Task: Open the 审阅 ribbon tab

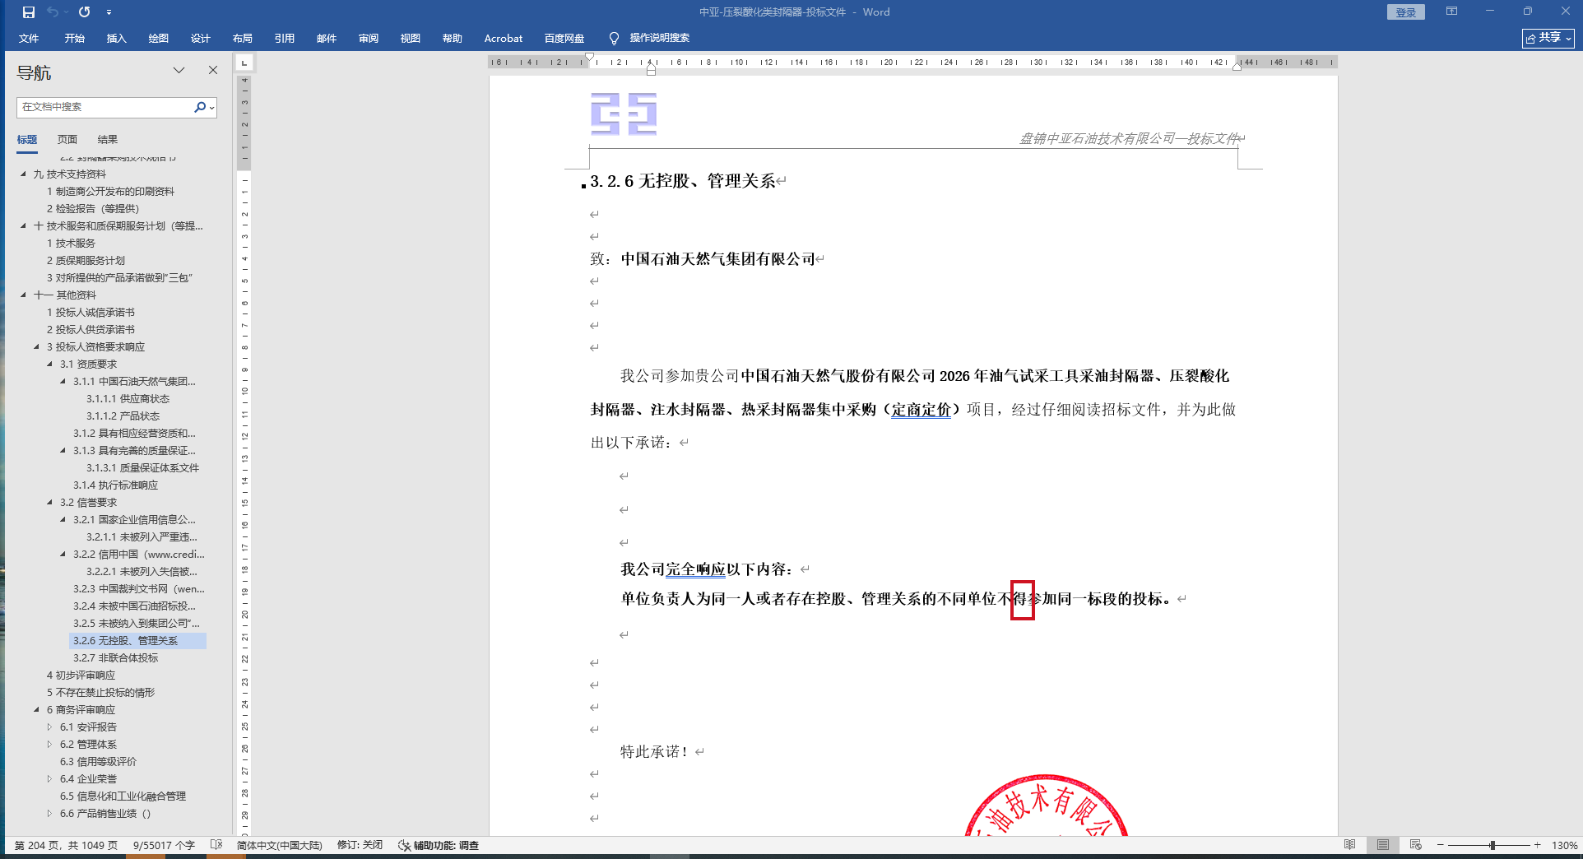Action: 369,39
